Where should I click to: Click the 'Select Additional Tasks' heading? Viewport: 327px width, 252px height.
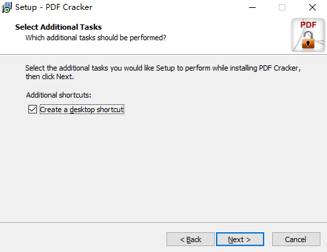pos(58,27)
